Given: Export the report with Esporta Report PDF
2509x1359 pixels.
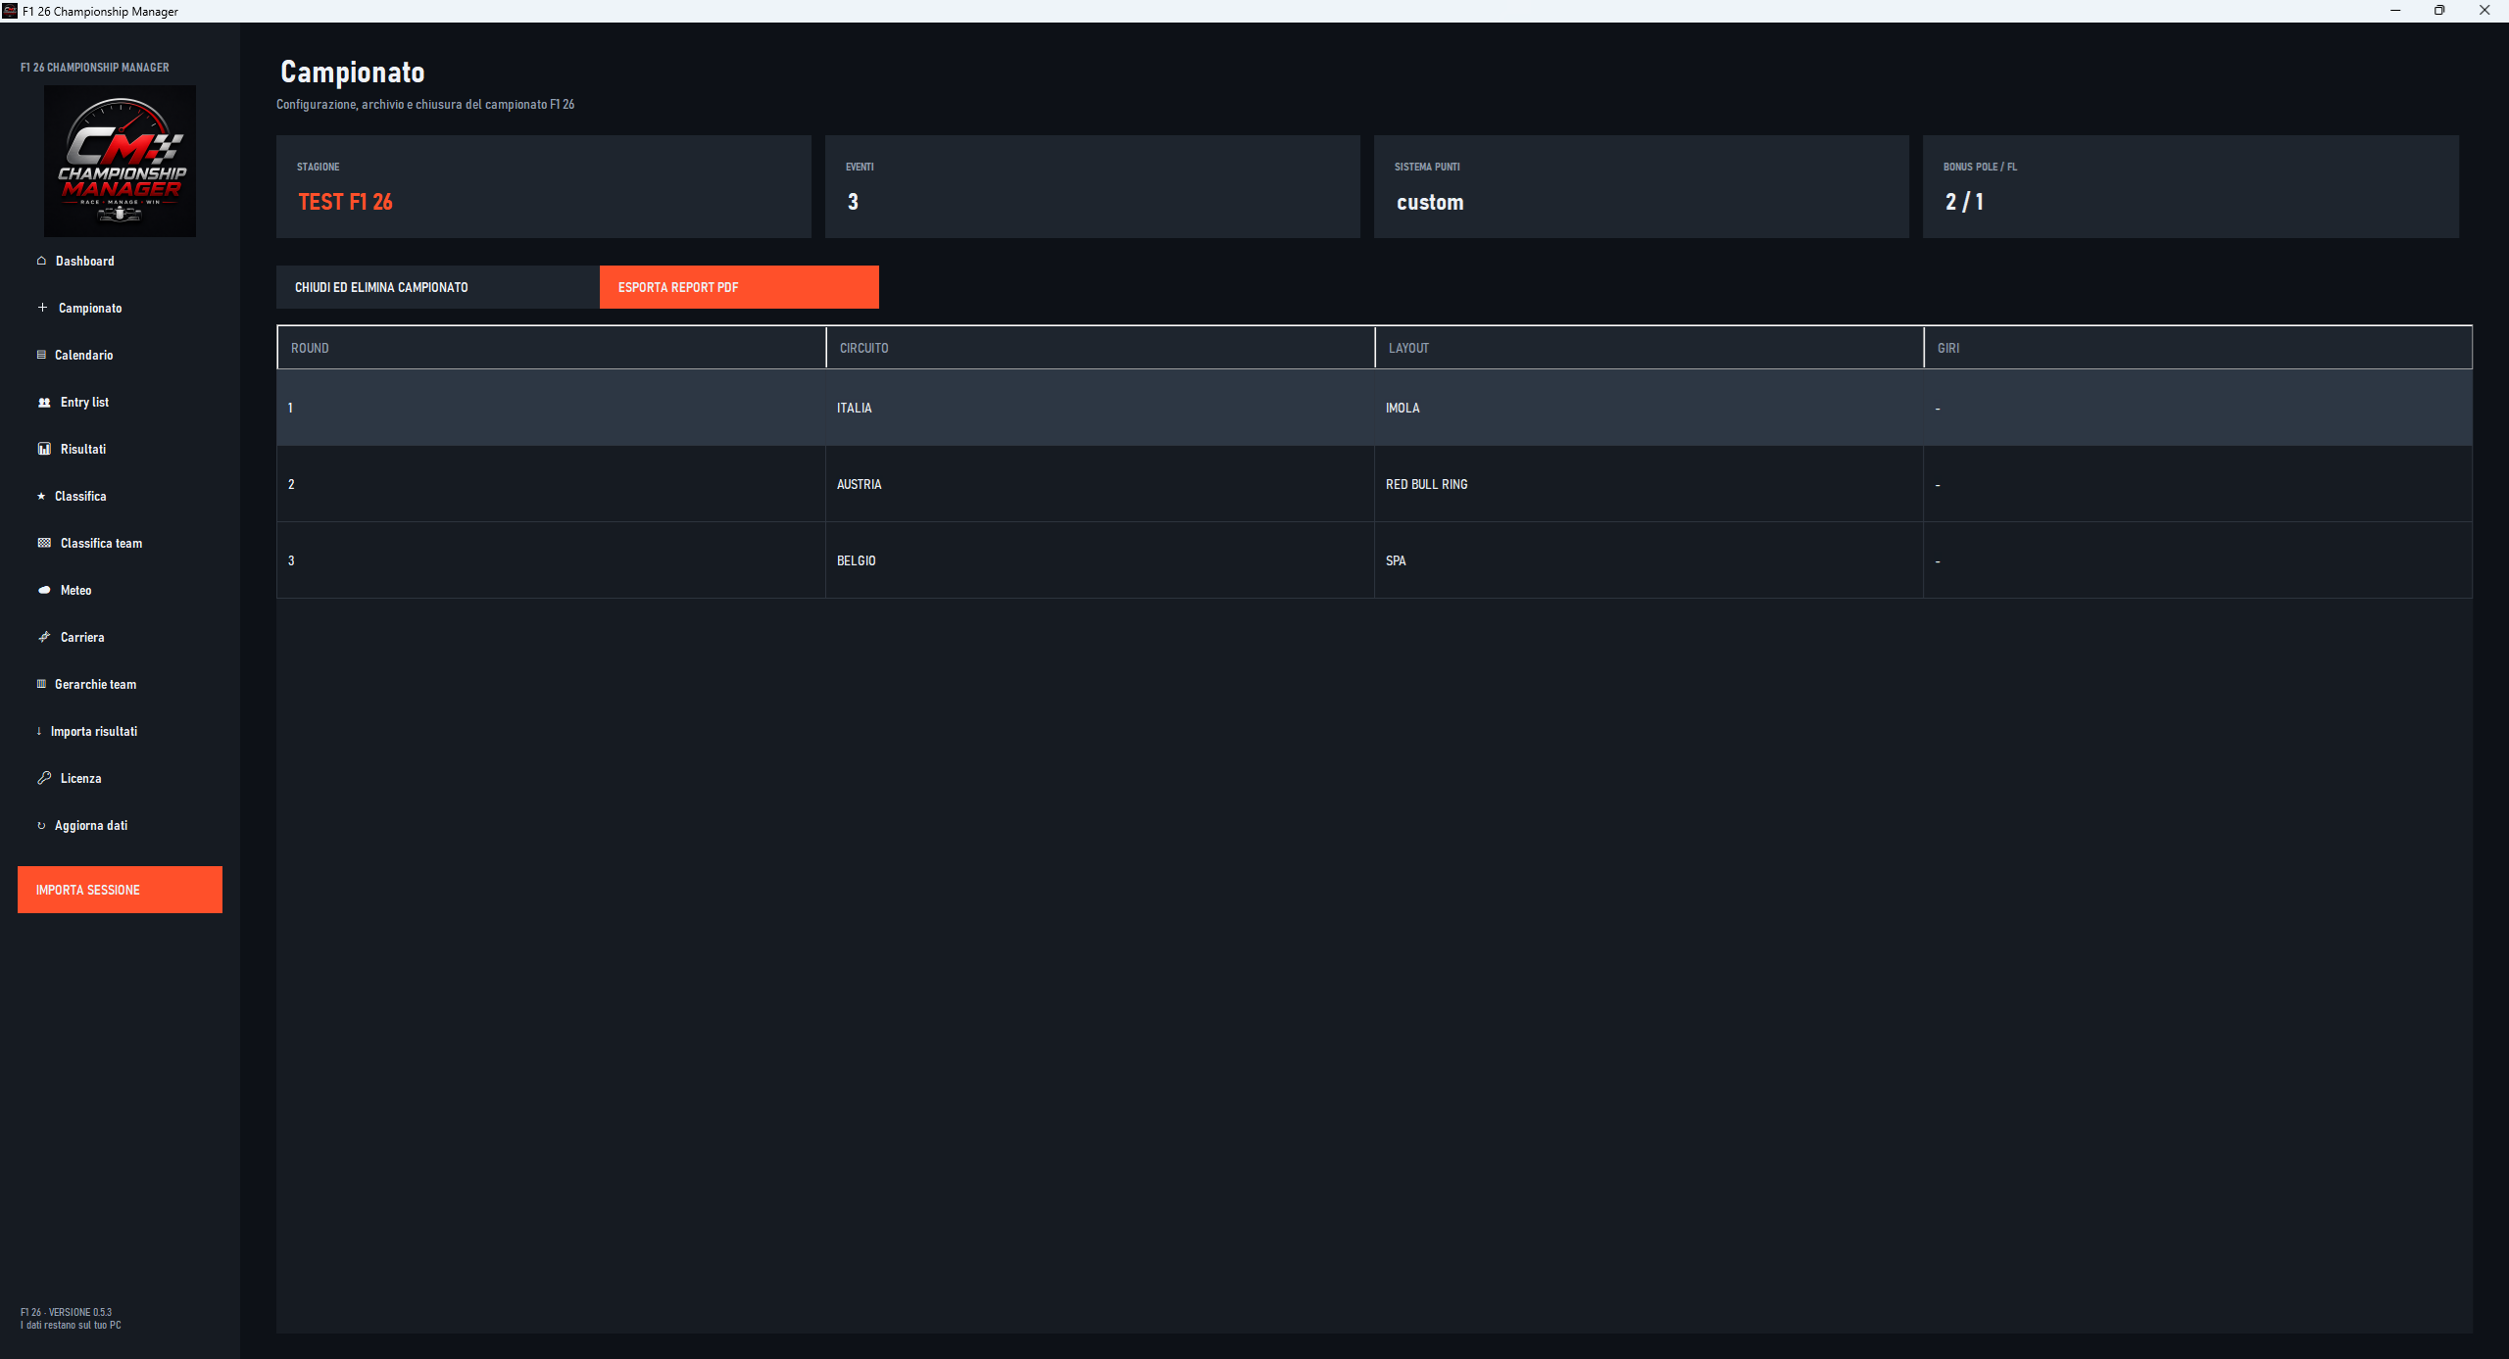Looking at the screenshot, I should pyautogui.click(x=739, y=287).
